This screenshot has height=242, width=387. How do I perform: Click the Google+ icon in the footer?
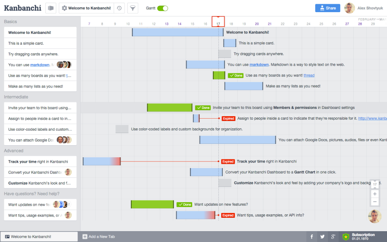click(x=333, y=236)
